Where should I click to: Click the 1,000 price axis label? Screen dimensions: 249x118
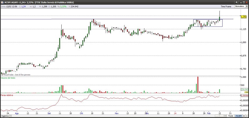click(x=243, y=42)
